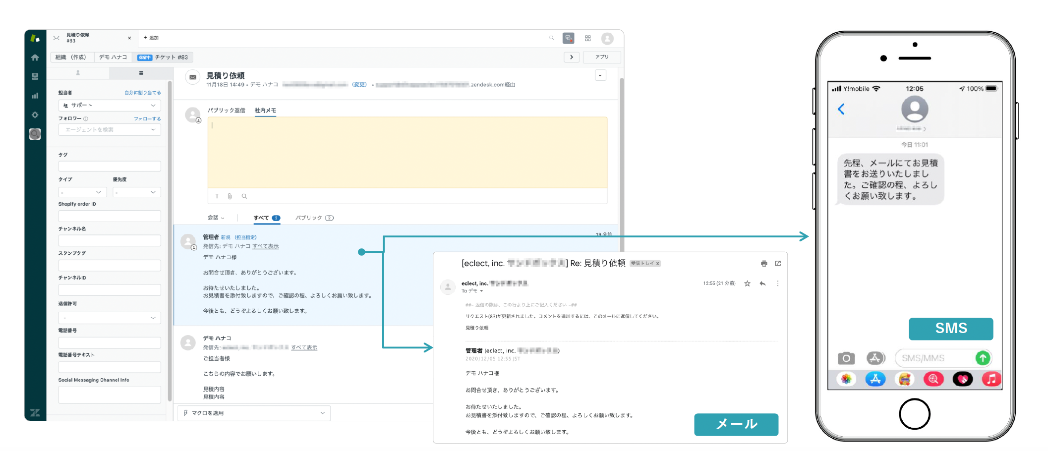The width and height of the screenshot is (1048, 451).
Task: Open the 優先度 dropdown
Action: coord(137,192)
